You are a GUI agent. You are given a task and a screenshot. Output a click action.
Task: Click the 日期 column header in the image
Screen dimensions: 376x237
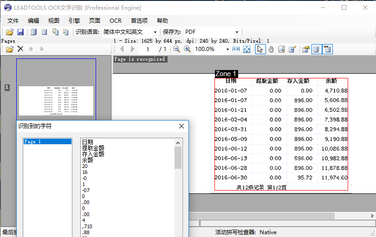click(231, 81)
